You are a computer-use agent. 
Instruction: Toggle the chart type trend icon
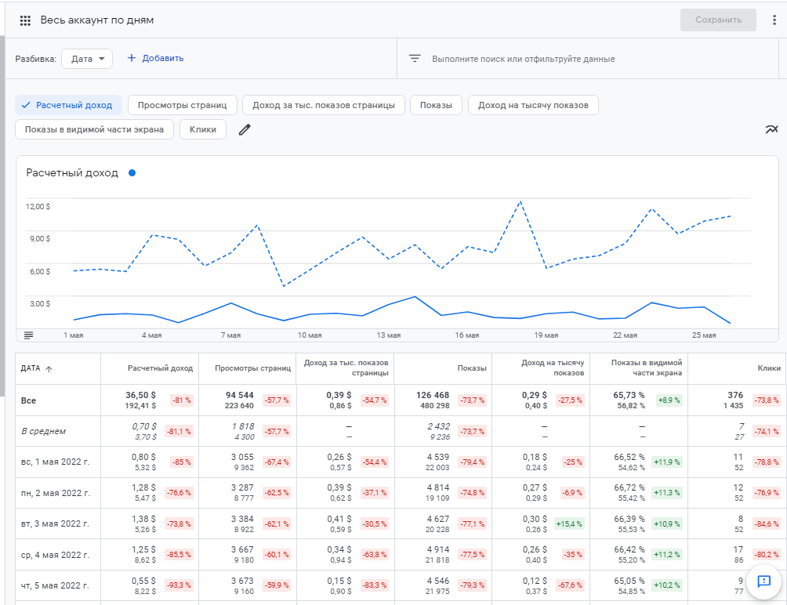(771, 130)
